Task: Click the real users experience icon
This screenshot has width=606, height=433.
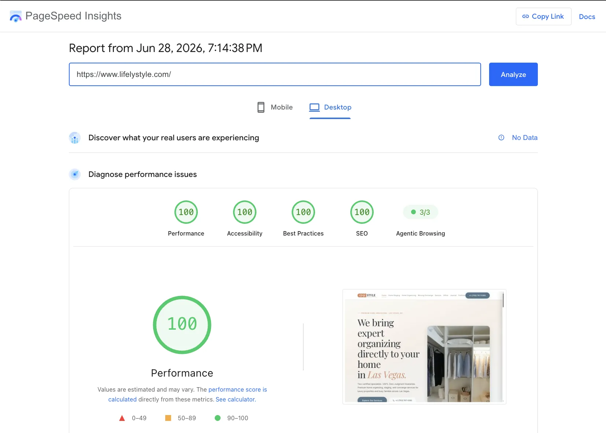Action: pyautogui.click(x=75, y=138)
